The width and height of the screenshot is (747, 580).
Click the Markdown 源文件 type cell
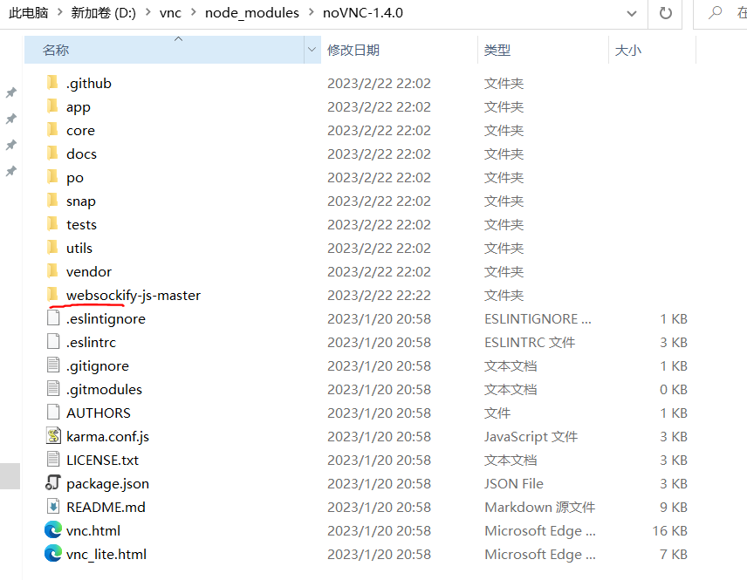coord(540,507)
